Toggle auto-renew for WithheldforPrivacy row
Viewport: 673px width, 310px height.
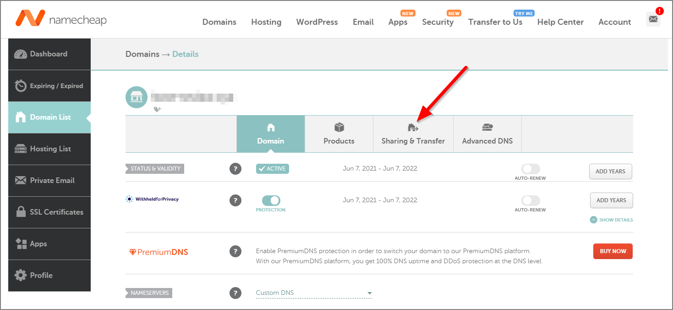tap(531, 200)
